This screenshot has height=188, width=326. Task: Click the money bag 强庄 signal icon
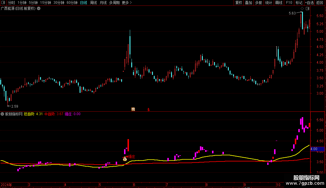click(x=125, y=159)
